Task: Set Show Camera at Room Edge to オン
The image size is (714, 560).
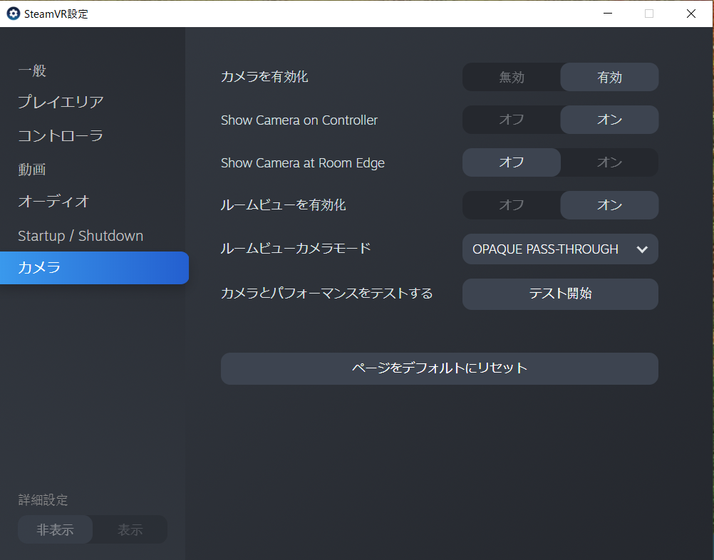Action: coord(609,162)
